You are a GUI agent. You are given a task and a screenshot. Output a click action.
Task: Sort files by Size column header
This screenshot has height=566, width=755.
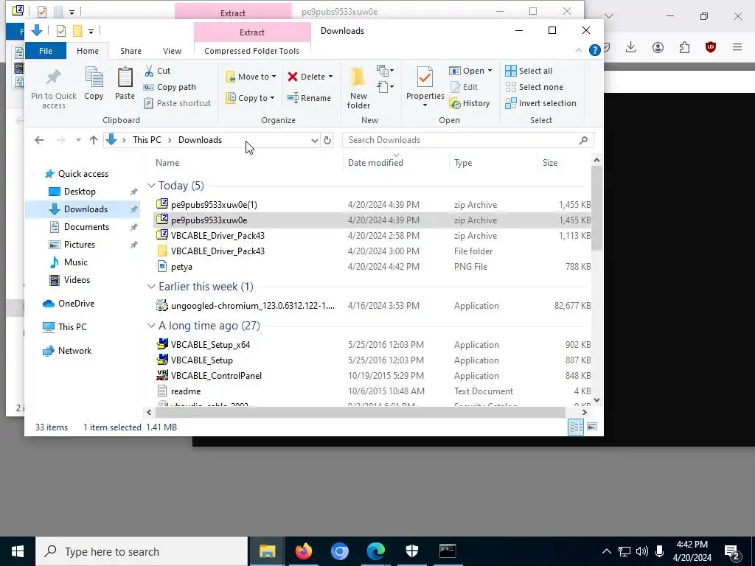564,163
